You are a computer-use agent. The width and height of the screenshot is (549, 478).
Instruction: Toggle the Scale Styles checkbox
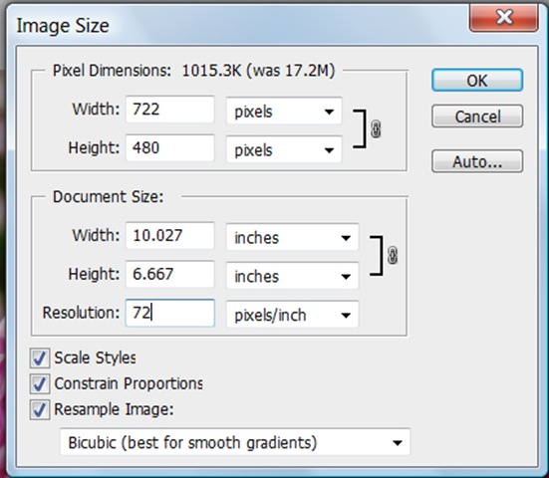pos(40,358)
